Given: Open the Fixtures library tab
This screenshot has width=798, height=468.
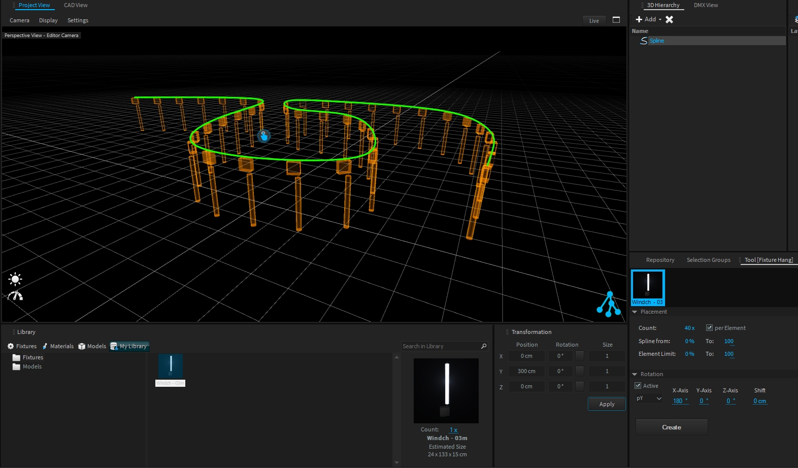Looking at the screenshot, I should [x=22, y=346].
